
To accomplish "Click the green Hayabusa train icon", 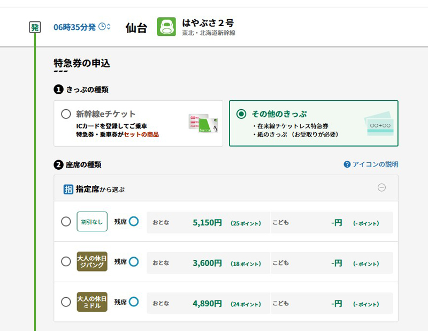I will pos(166,27).
